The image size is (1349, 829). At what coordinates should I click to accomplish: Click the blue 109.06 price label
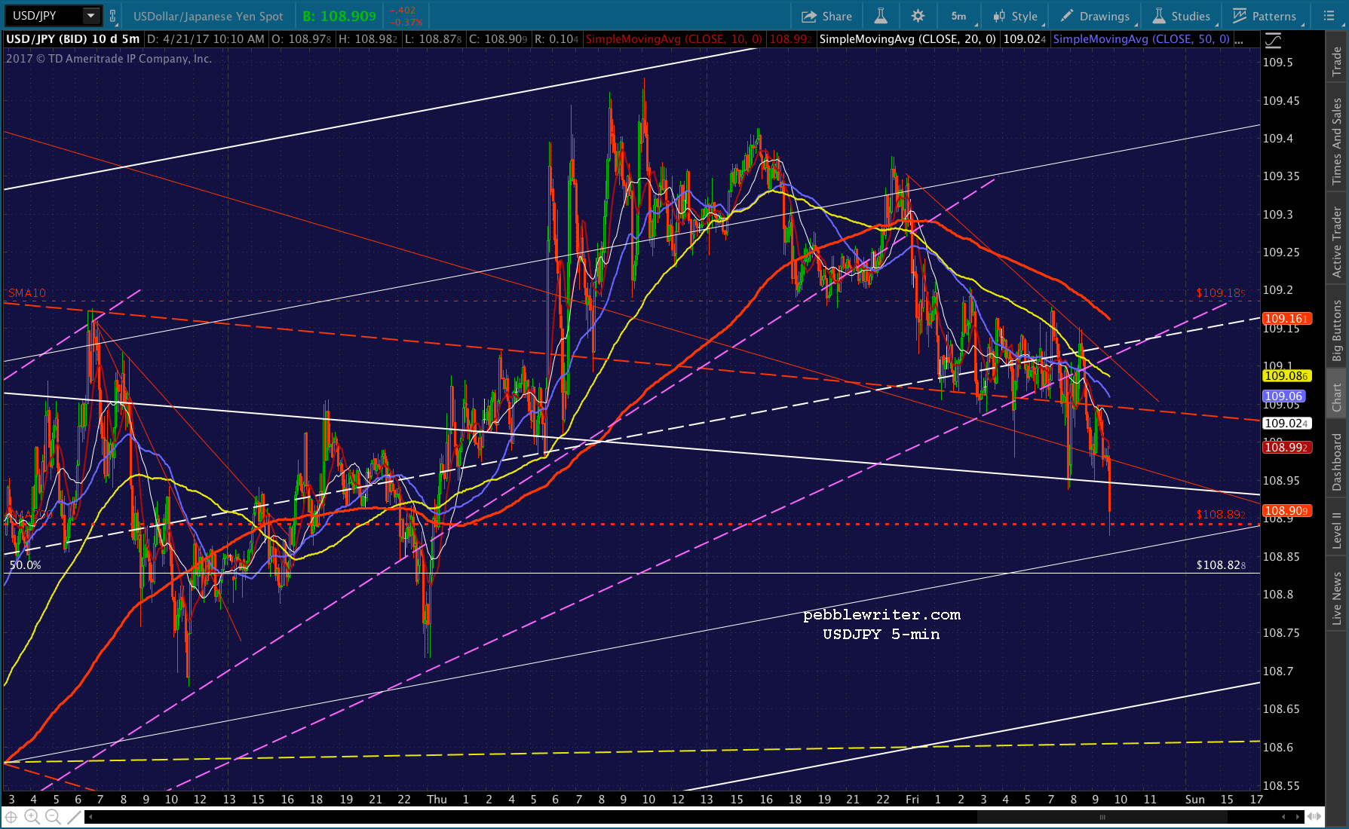pos(1284,396)
